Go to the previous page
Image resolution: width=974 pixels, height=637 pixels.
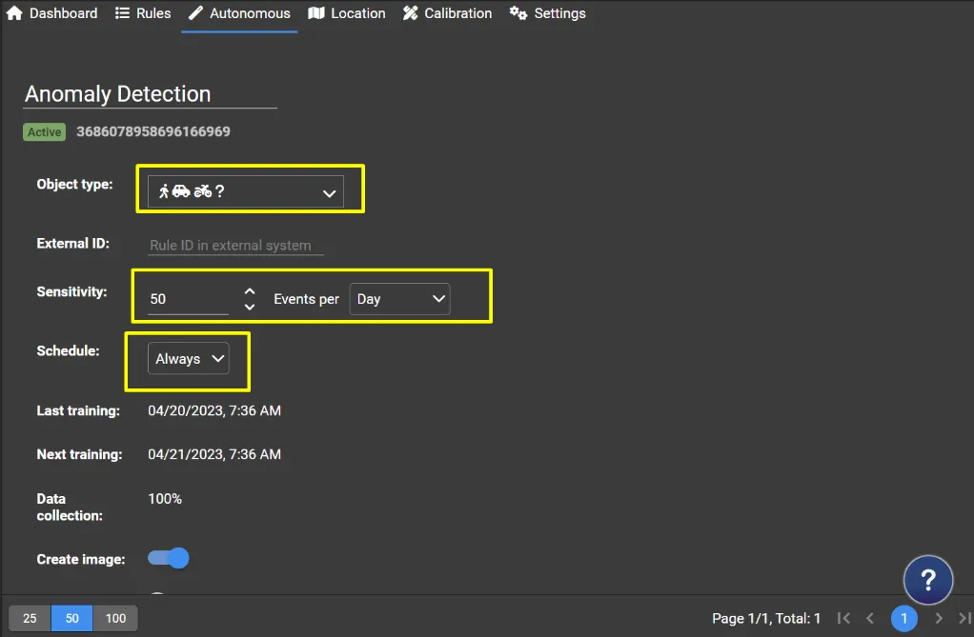(870, 618)
